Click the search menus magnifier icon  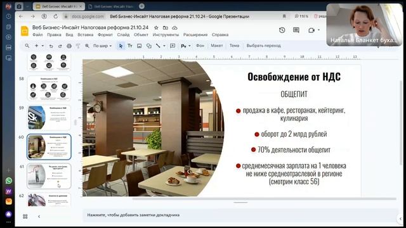[x=27, y=46]
